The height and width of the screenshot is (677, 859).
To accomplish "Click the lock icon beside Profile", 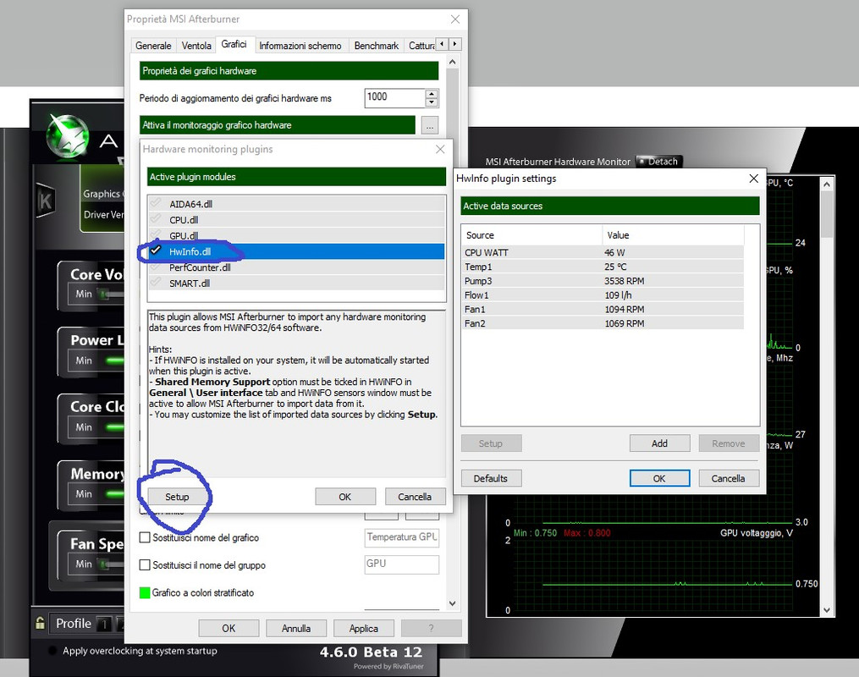I will (x=40, y=624).
